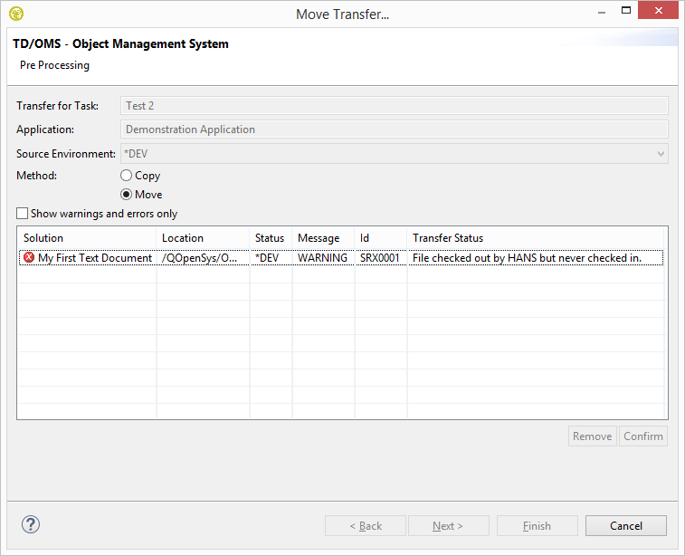Screen dimensions: 685x556
Task: Go to Next wizard page
Action: [x=448, y=526]
